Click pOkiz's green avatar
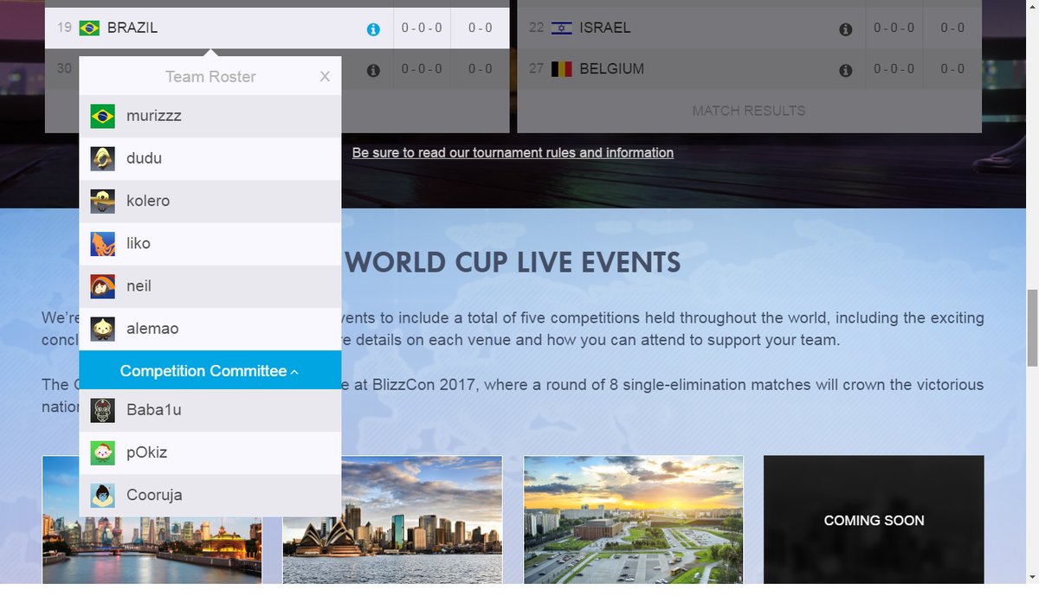 tap(103, 452)
